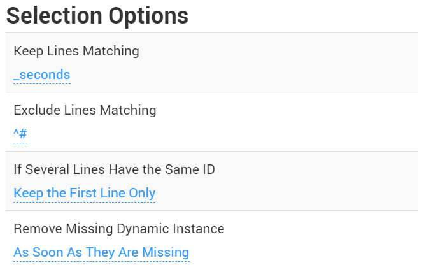This screenshot has height=272, width=431.
Task: Click the 'Exclude Lines Matching' label
Action: click(x=85, y=110)
